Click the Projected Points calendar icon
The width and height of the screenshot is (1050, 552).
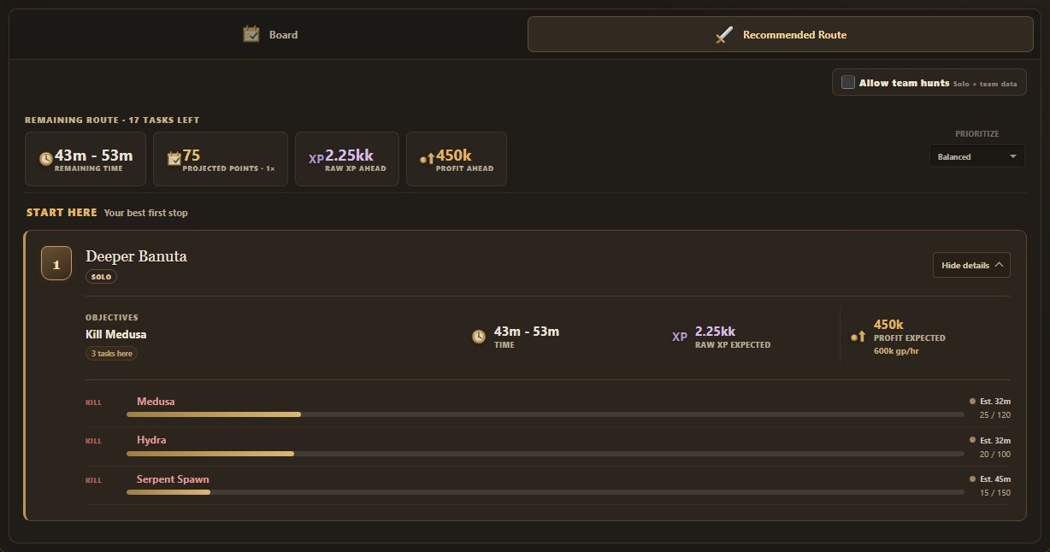(174, 158)
